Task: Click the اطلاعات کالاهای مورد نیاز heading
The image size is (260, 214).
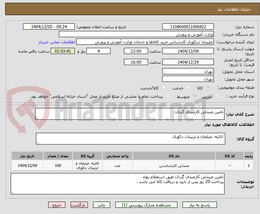Action: tap(229, 125)
